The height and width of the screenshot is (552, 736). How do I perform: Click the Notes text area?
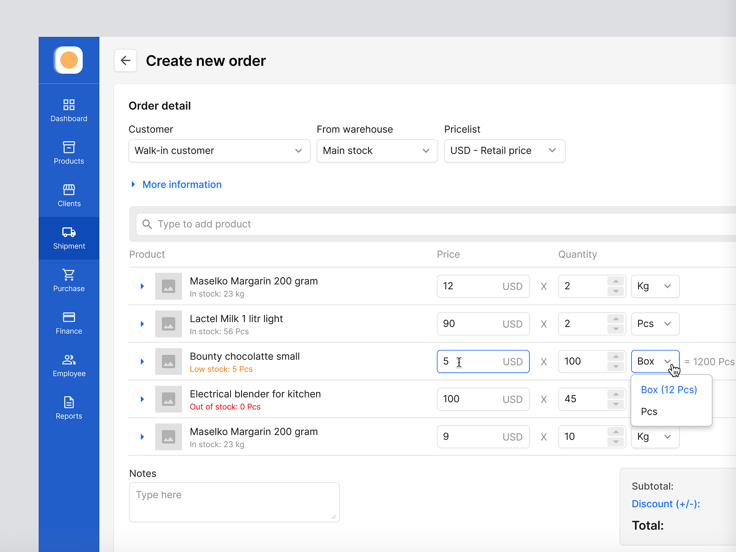234,501
